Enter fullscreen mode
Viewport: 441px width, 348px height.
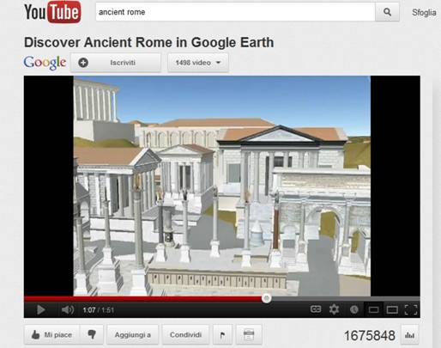click(411, 309)
